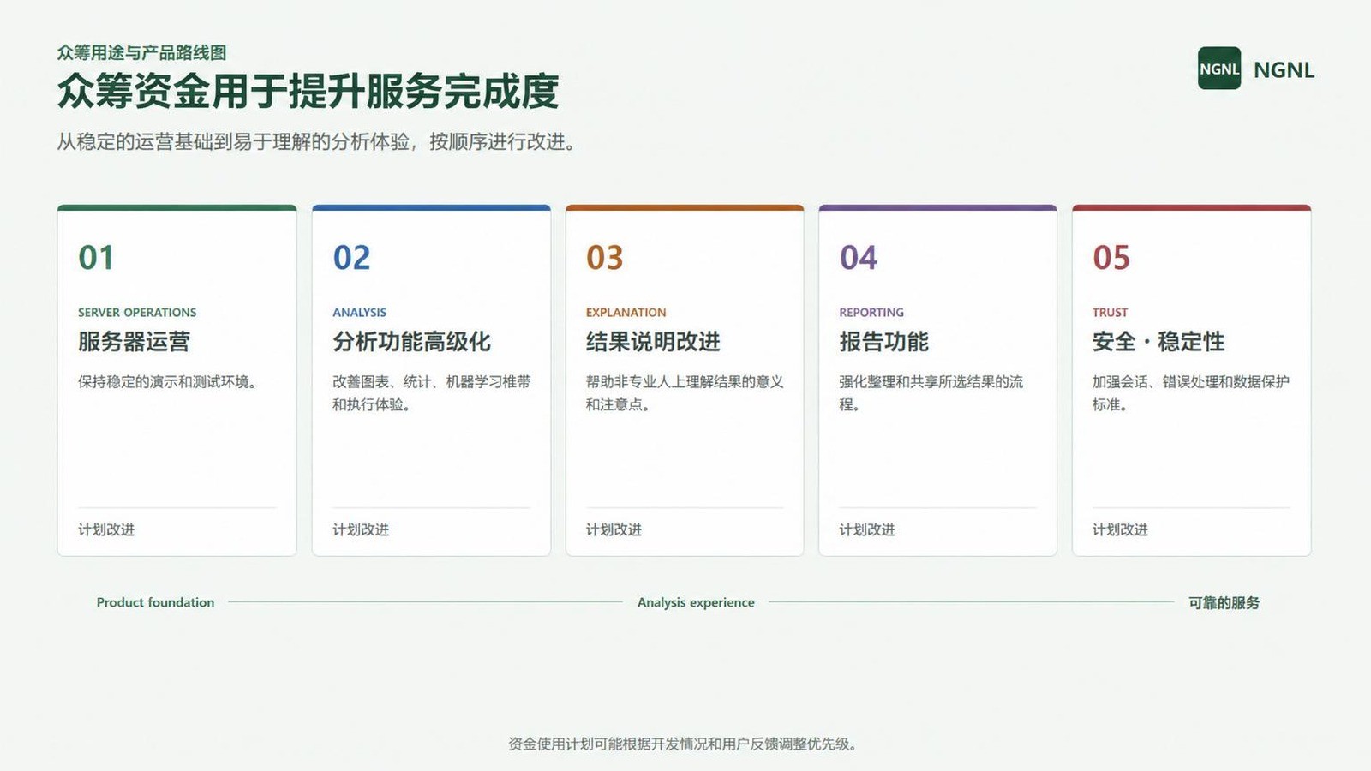Click the TRUST label
The height and width of the screenshot is (771, 1371).
pyautogui.click(x=1110, y=313)
